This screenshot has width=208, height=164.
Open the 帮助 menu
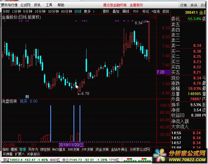(61, 5)
